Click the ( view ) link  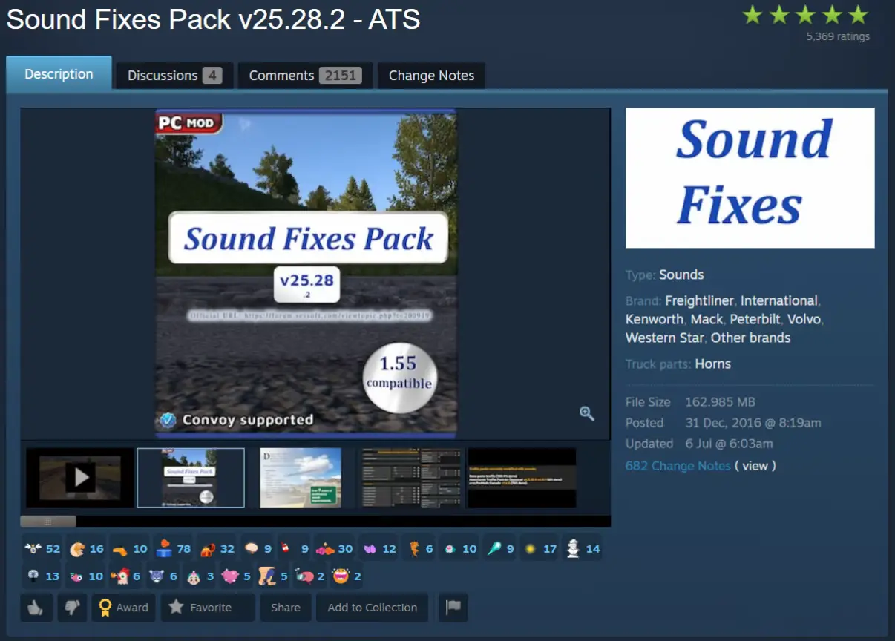[x=755, y=466]
